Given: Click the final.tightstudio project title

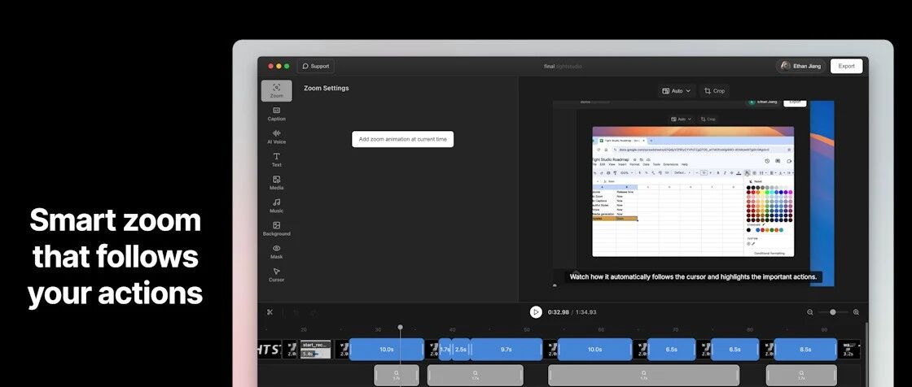Looking at the screenshot, I should (563, 66).
